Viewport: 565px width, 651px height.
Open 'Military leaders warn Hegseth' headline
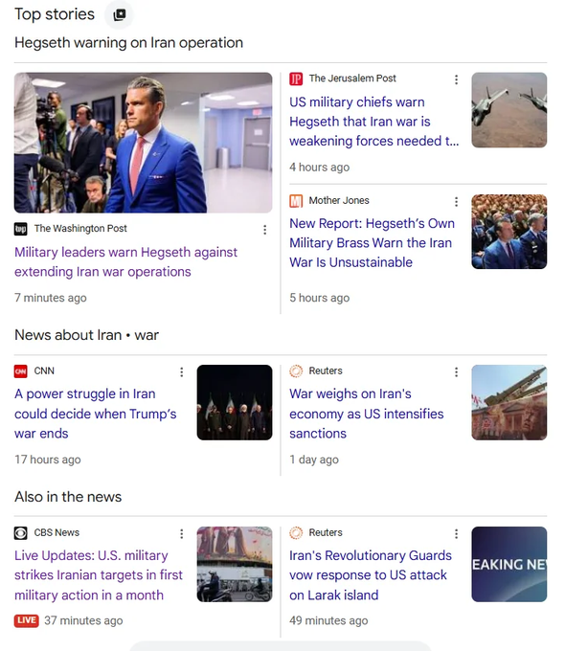point(125,262)
